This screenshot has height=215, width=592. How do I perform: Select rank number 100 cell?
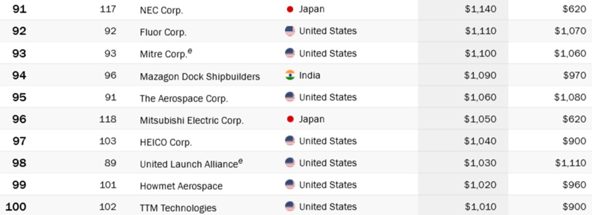(16, 207)
